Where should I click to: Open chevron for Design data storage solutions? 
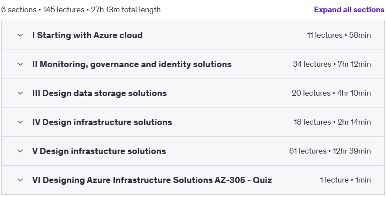pyautogui.click(x=21, y=93)
